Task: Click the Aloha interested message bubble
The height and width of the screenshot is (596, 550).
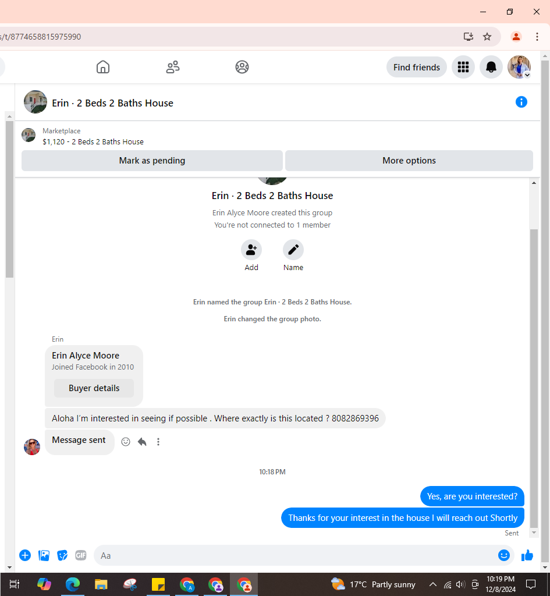Action: coord(215,418)
